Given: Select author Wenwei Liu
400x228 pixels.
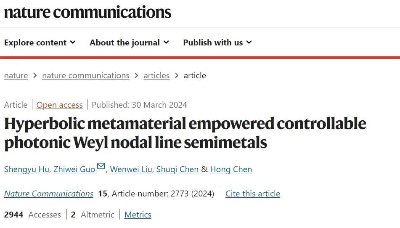Looking at the screenshot, I should 130,170.
